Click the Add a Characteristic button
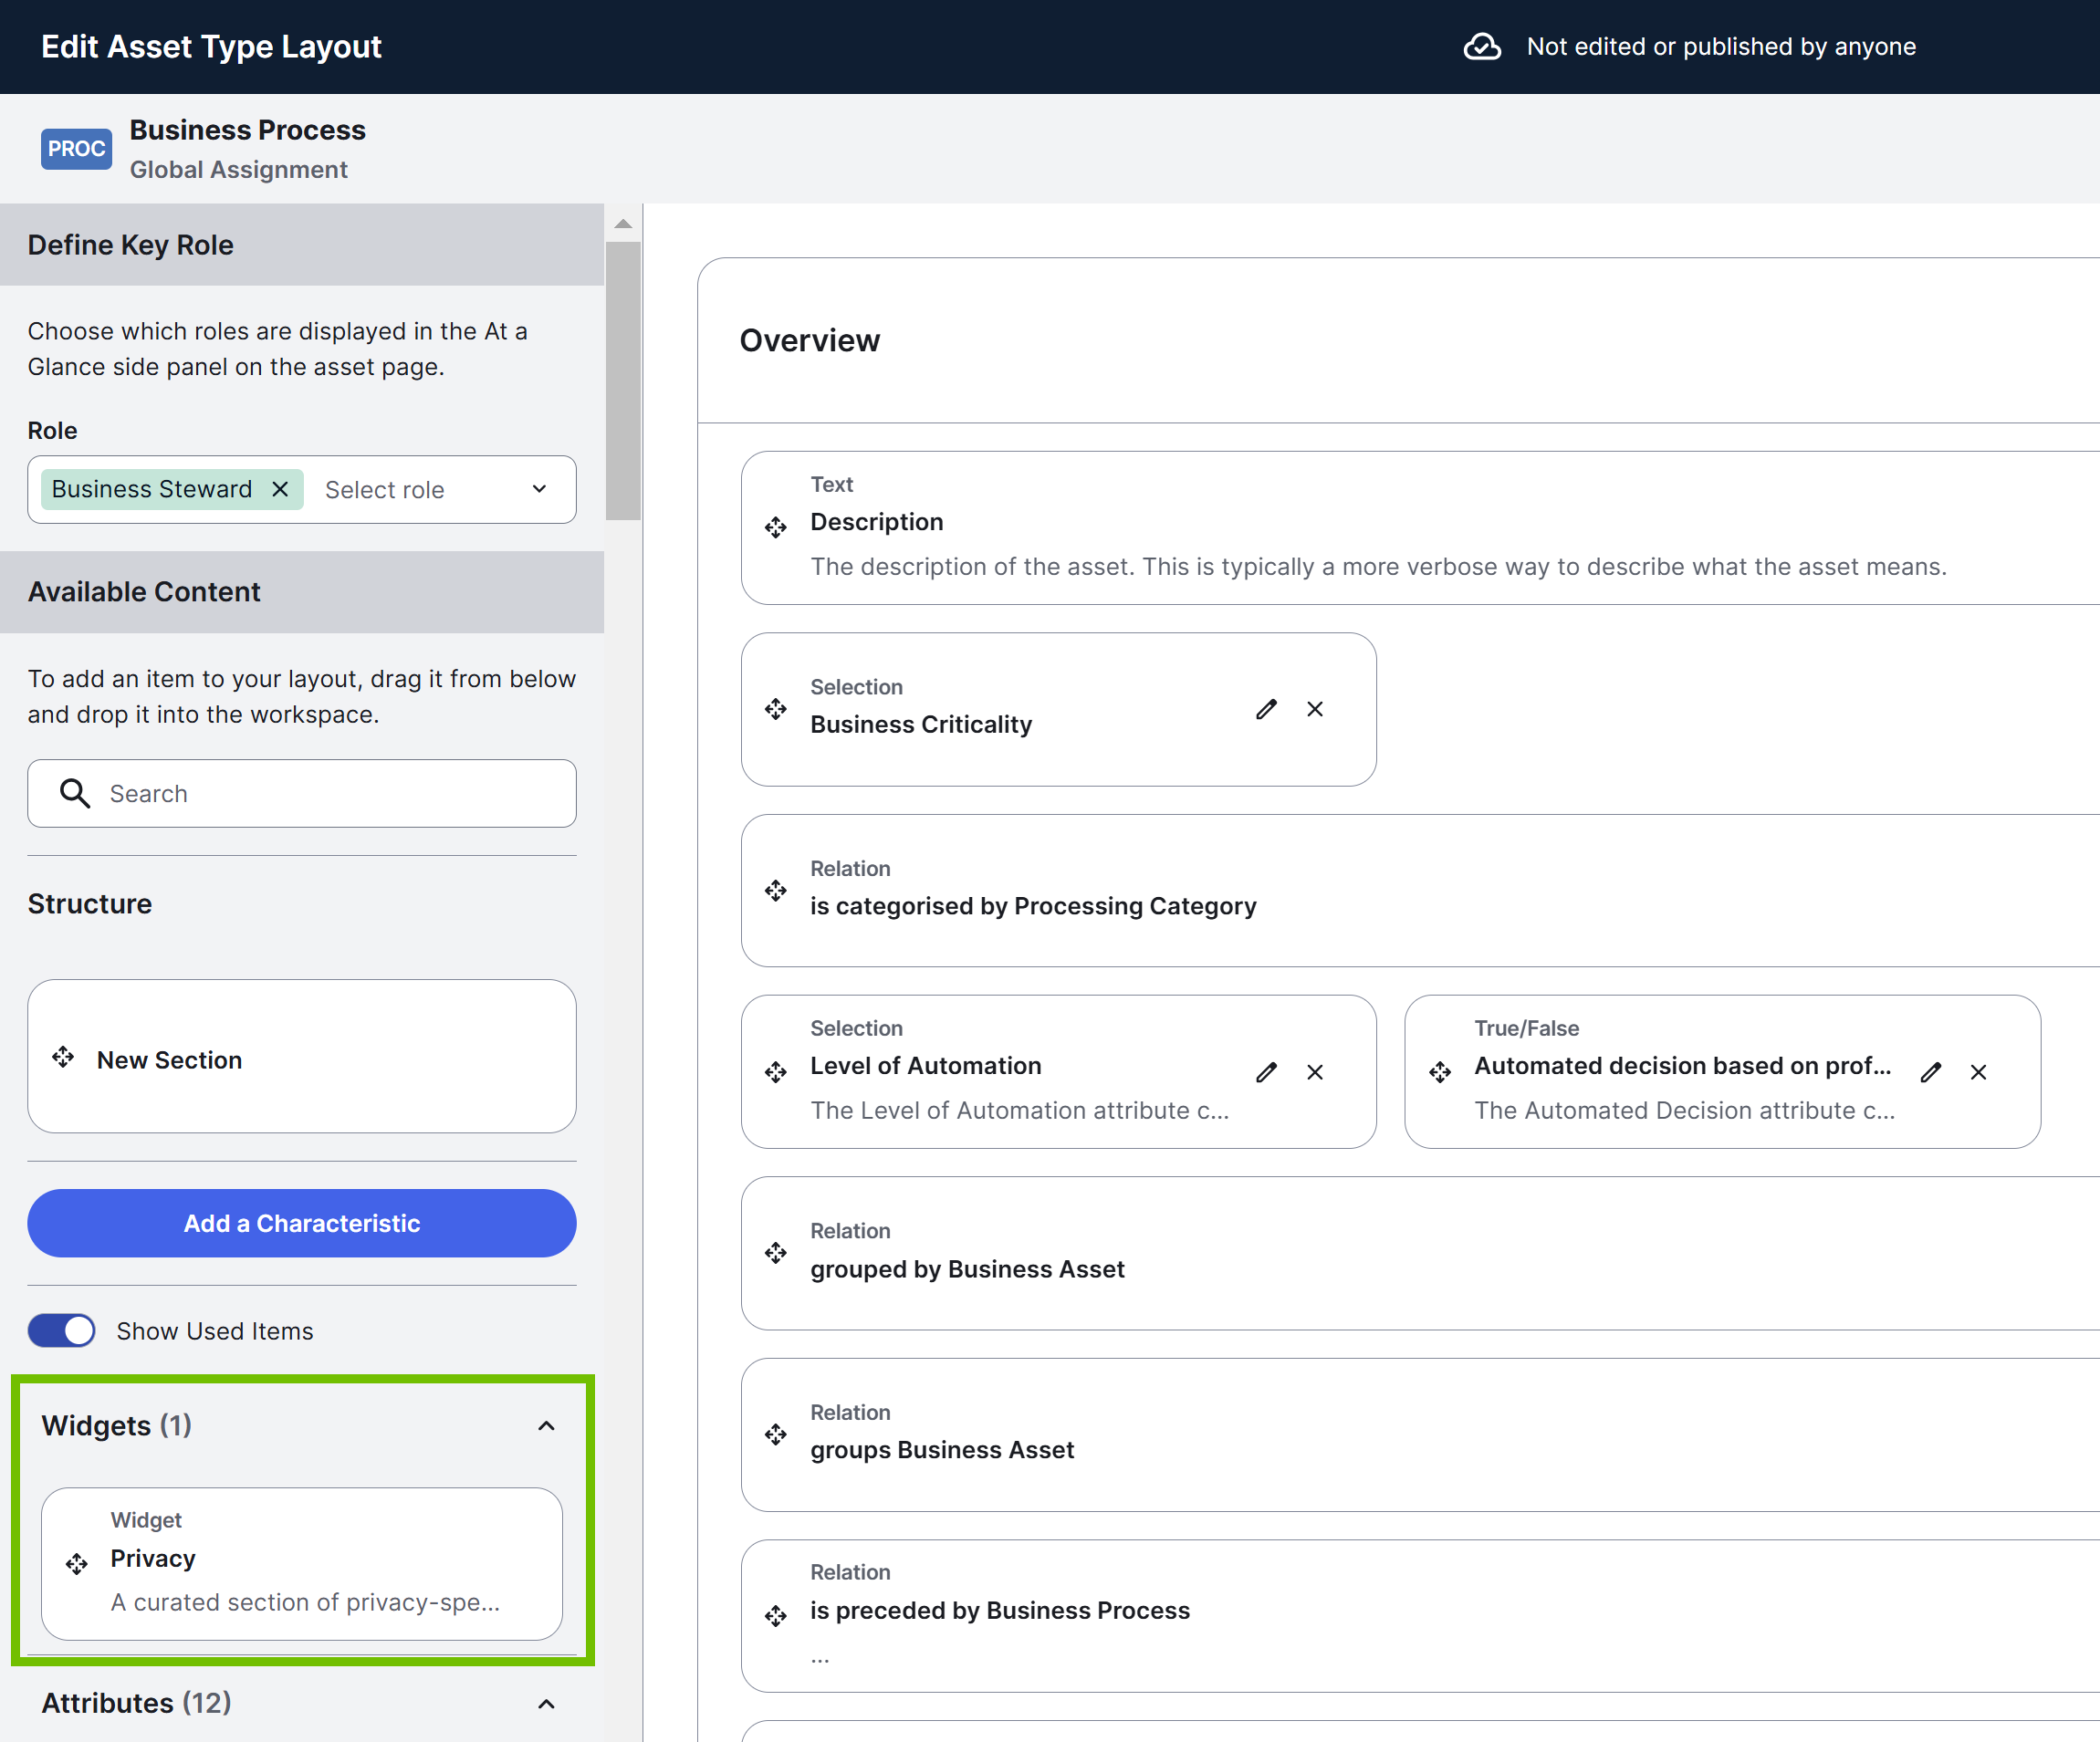2100x1742 pixels. tap(301, 1222)
